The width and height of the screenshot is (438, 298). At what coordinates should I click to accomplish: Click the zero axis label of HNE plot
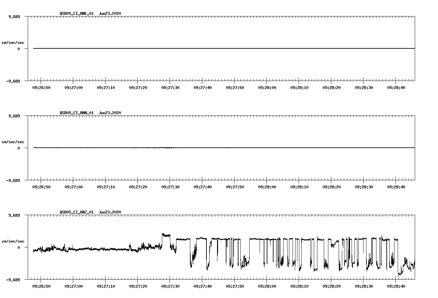pyautogui.click(x=19, y=49)
